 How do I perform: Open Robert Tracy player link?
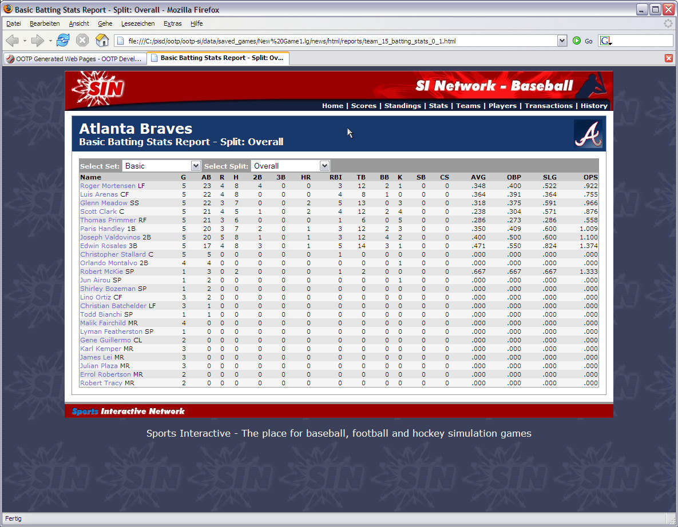tap(101, 383)
